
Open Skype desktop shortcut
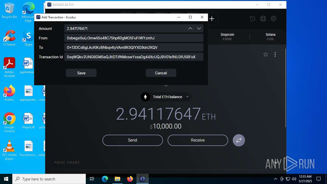28,38
